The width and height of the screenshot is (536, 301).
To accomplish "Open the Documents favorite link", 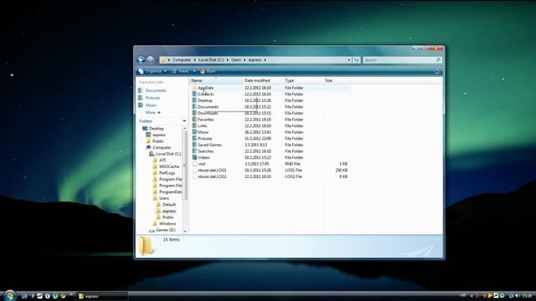I will [156, 90].
